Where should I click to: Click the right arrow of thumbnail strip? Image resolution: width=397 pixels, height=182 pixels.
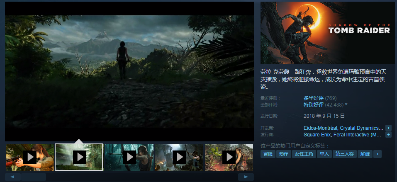(x=246, y=177)
